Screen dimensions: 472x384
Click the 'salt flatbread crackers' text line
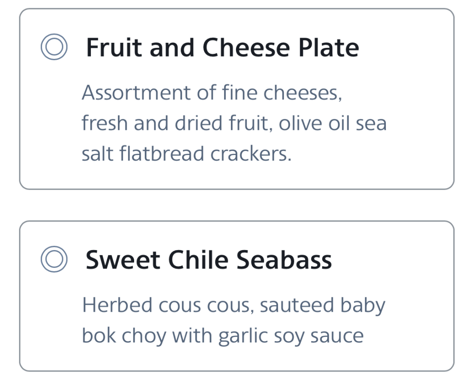click(x=186, y=154)
